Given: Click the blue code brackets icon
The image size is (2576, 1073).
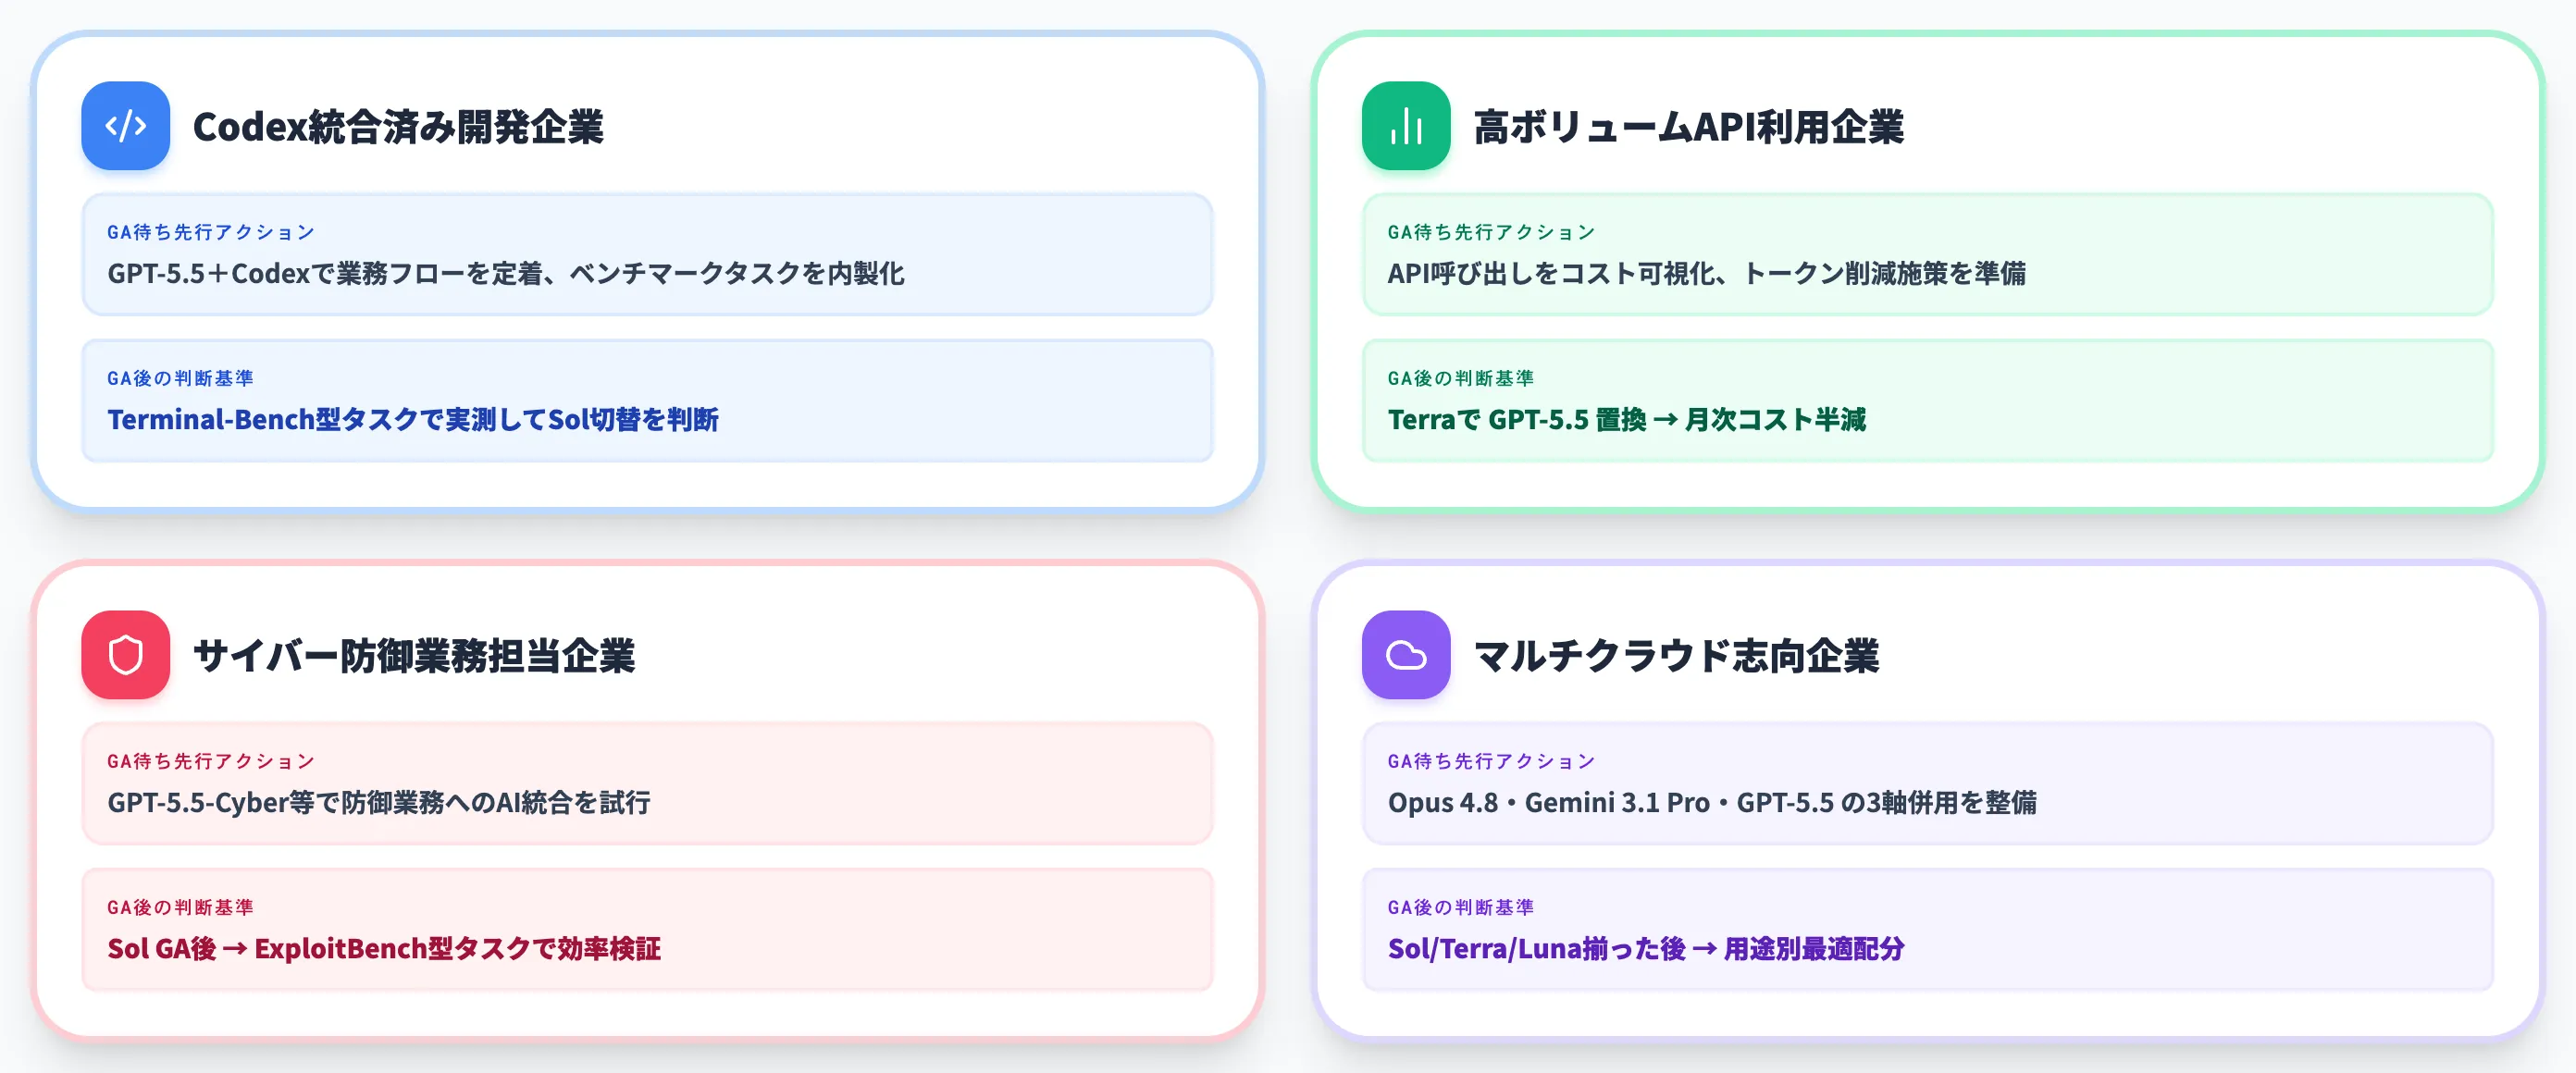Looking at the screenshot, I should pos(125,126).
